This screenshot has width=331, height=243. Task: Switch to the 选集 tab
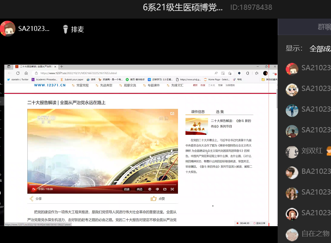coord(220,112)
